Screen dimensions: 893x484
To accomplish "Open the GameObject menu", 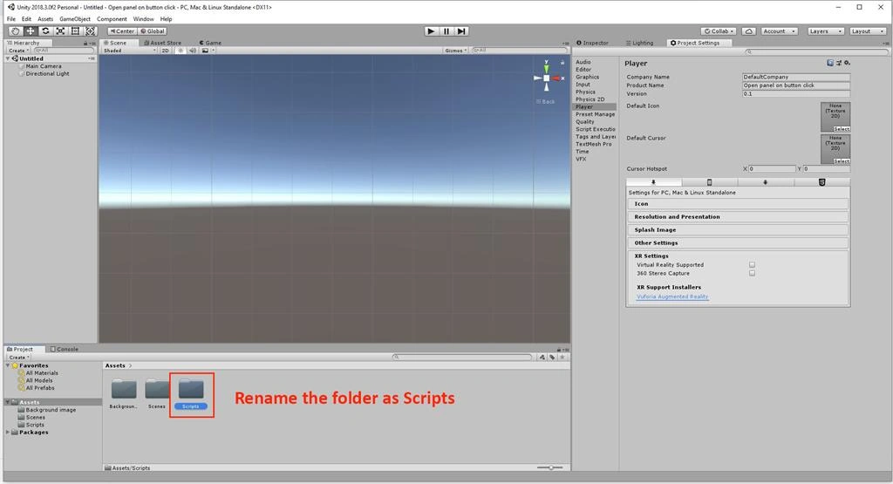I will click(x=75, y=19).
